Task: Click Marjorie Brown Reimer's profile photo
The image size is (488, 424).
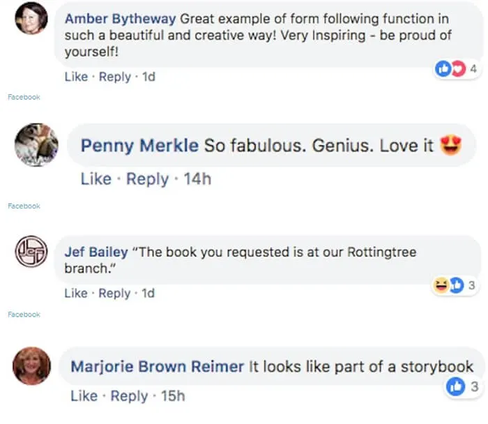Action: pyautogui.click(x=32, y=366)
